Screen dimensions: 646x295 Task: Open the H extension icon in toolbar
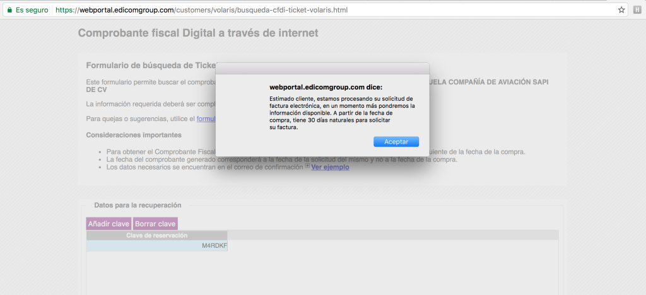coord(637,10)
